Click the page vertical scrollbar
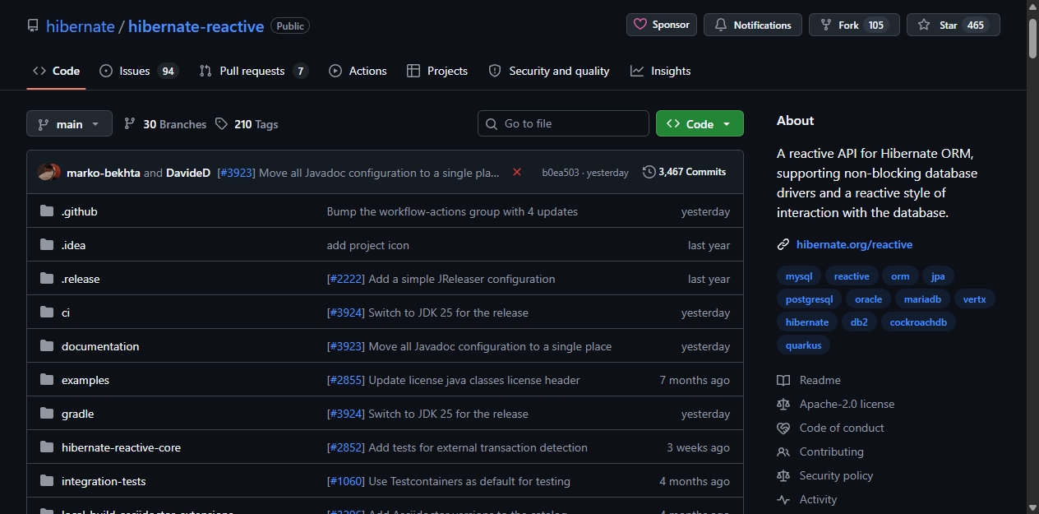Screen dimensions: 1039x514 [x=1032, y=257]
